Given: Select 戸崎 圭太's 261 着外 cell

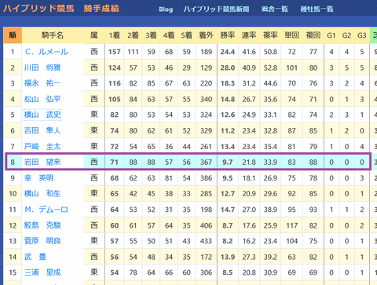Looking at the screenshot, I should [x=207, y=146].
